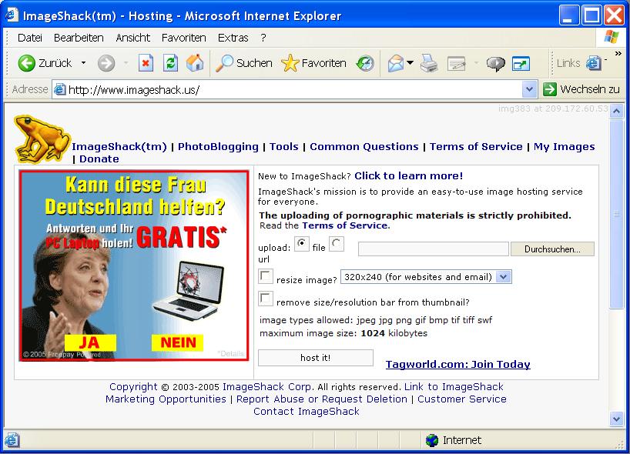Open the Datei menu

[x=30, y=38]
